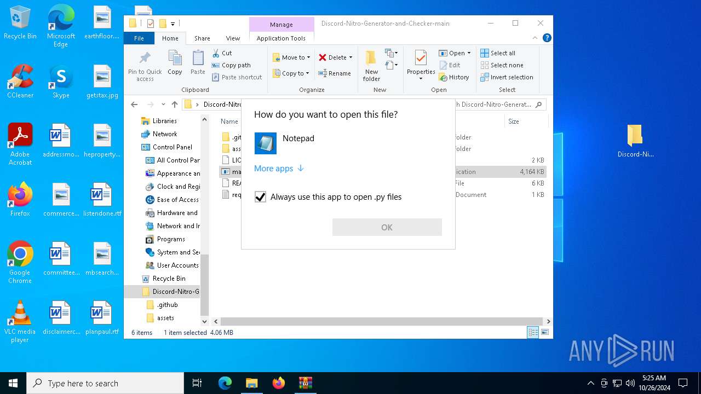Click the Name column header
The height and width of the screenshot is (394, 701).
(229, 121)
